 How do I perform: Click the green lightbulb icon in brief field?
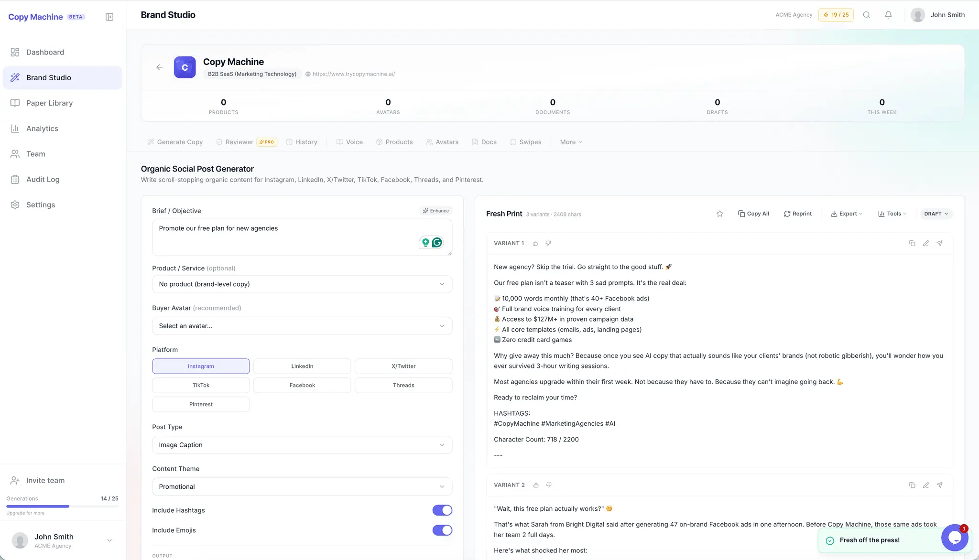pyautogui.click(x=425, y=242)
